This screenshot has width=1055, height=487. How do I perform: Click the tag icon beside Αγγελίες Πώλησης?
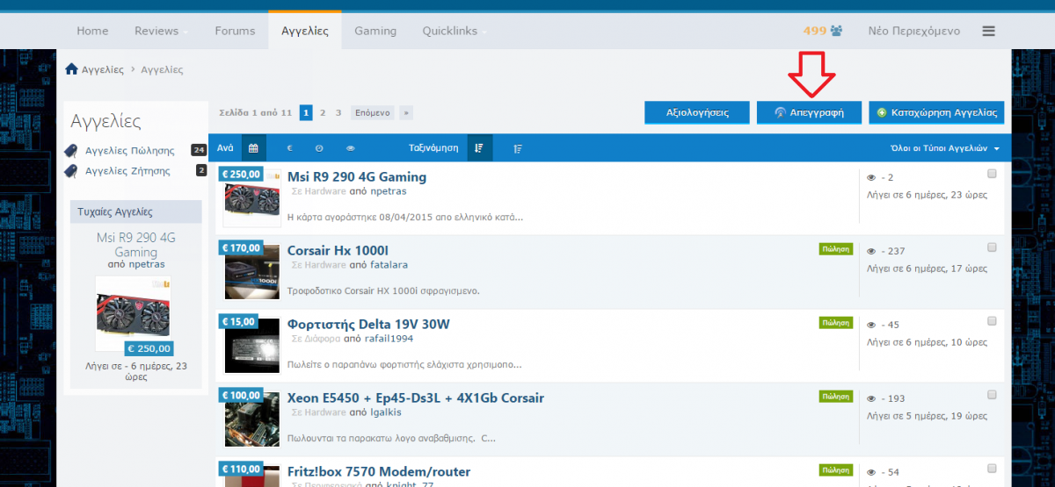(x=73, y=150)
